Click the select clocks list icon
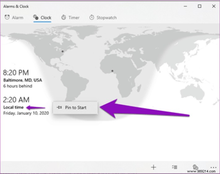The height and width of the screenshot is (174, 220). coord(175,167)
